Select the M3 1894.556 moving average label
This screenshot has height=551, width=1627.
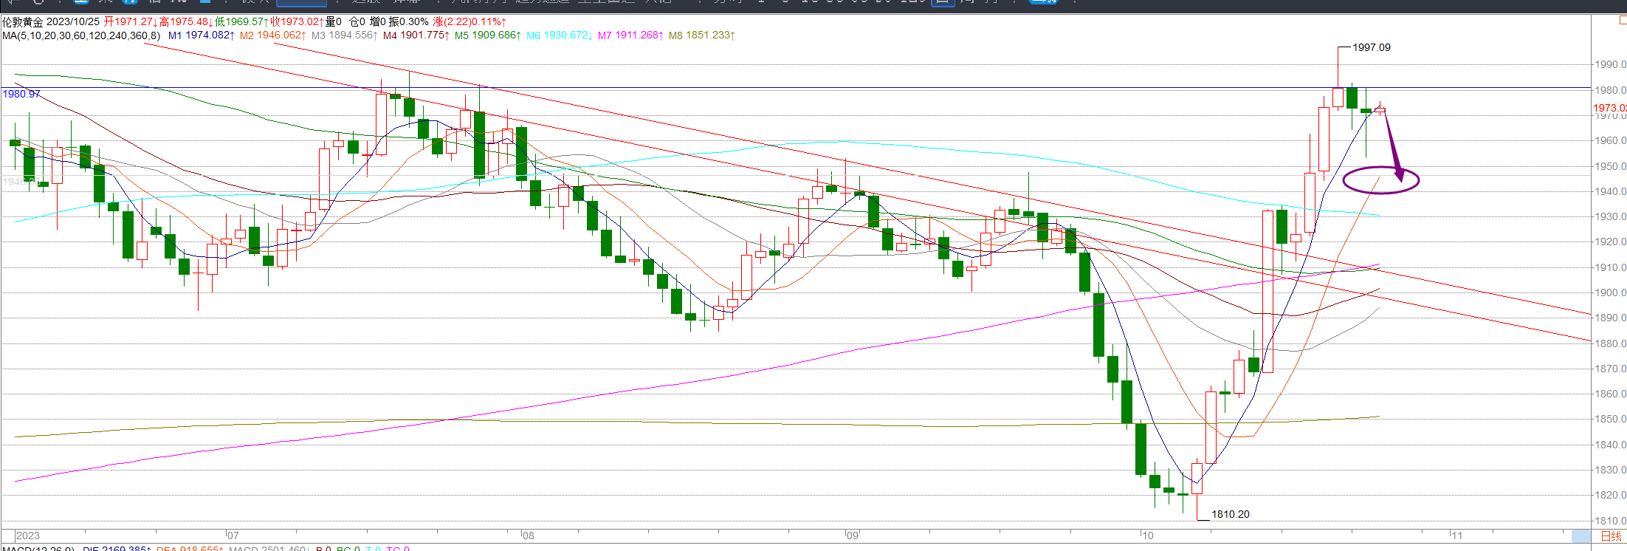click(x=345, y=35)
